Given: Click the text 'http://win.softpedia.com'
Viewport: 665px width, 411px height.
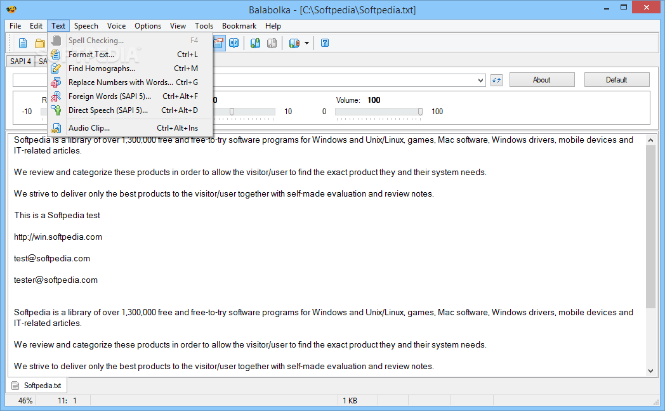Looking at the screenshot, I should coord(58,237).
